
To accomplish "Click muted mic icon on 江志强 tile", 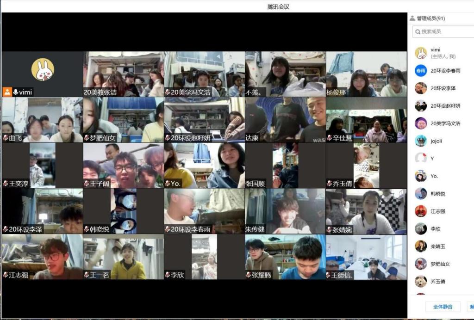I will click(x=6, y=275).
